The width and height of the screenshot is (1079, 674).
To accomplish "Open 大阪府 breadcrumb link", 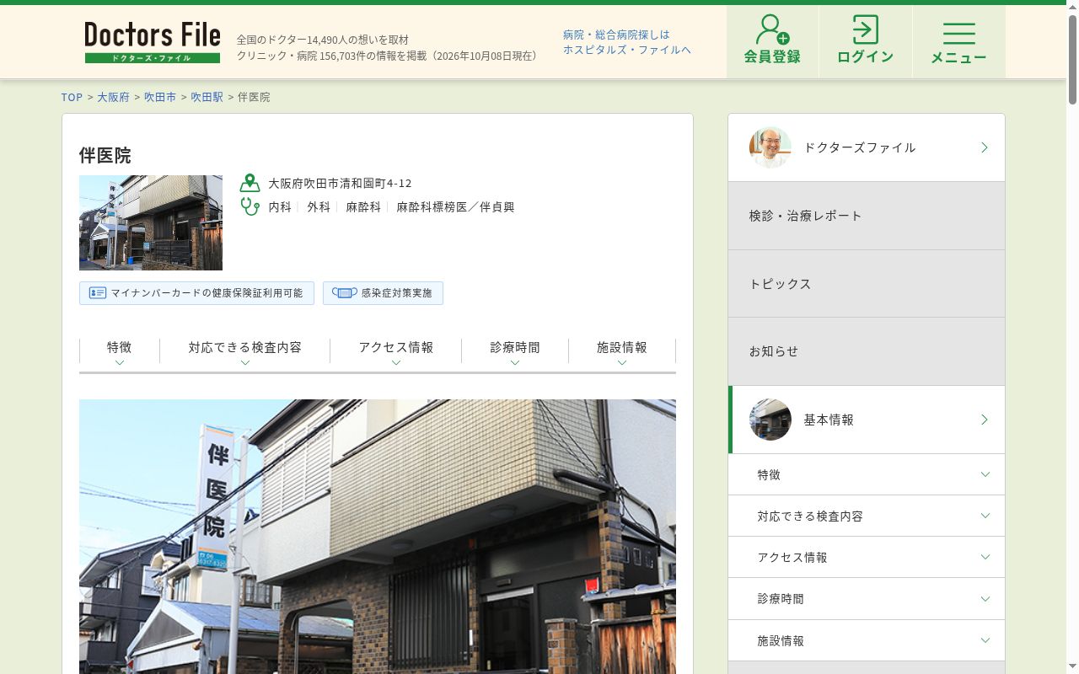I will (113, 97).
